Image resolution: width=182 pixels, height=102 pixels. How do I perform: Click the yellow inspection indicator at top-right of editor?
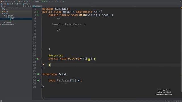(181, 8)
